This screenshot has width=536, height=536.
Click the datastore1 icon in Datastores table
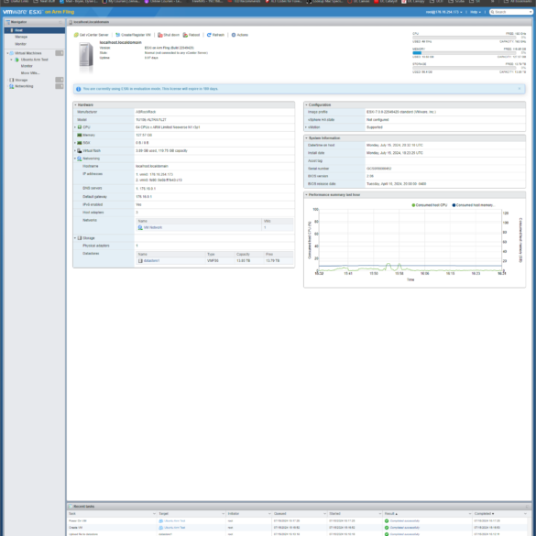click(140, 261)
